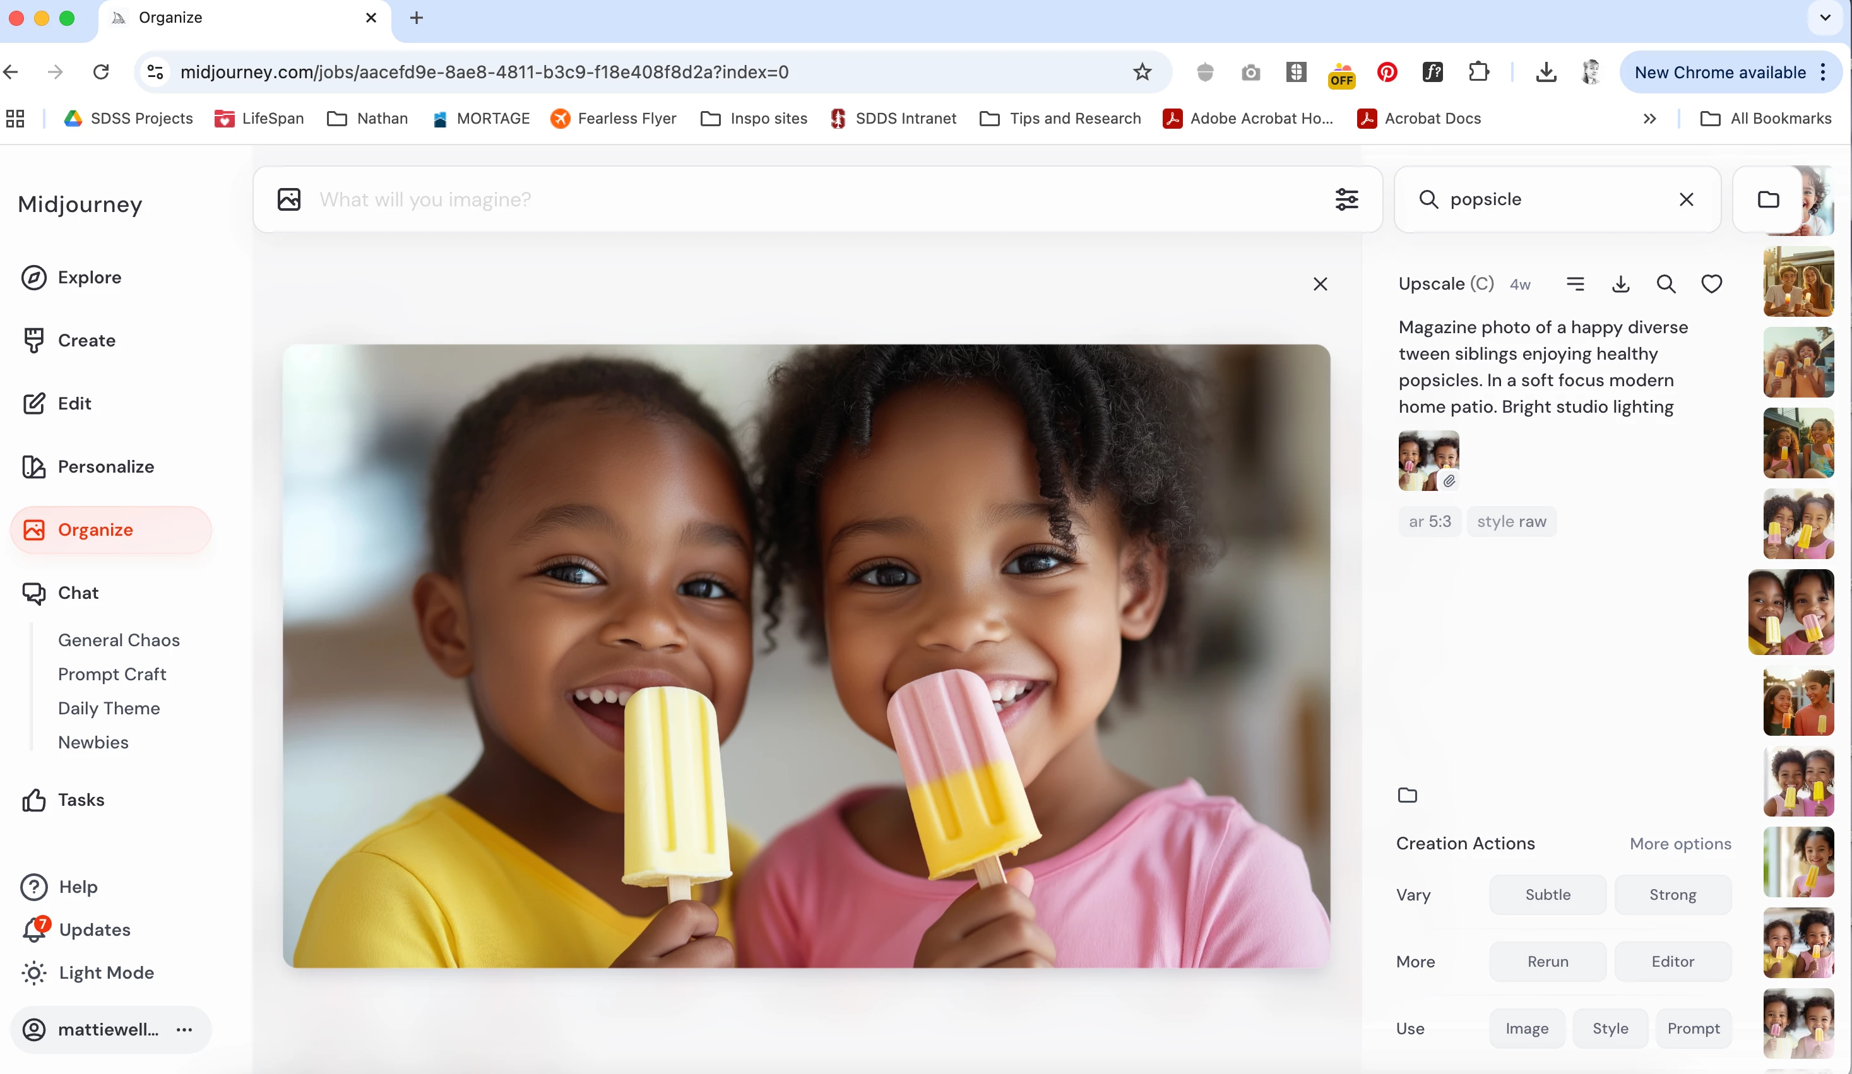1852x1074 pixels.
Task: Show hidden bookmarks with double chevron
Action: coord(1649,118)
